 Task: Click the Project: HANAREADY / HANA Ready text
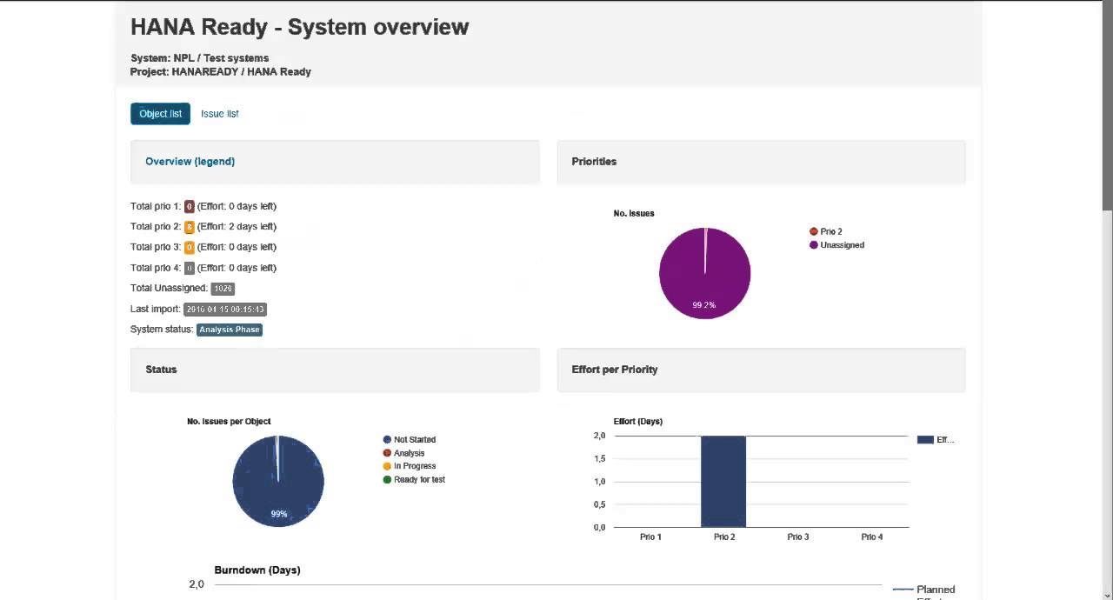tap(221, 72)
